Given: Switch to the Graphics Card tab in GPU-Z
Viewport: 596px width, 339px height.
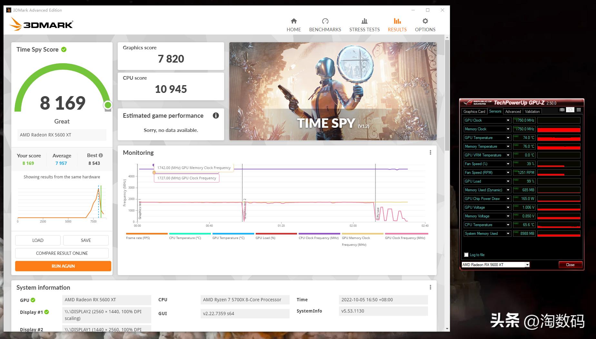Looking at the screenshot, I should 474,112.
